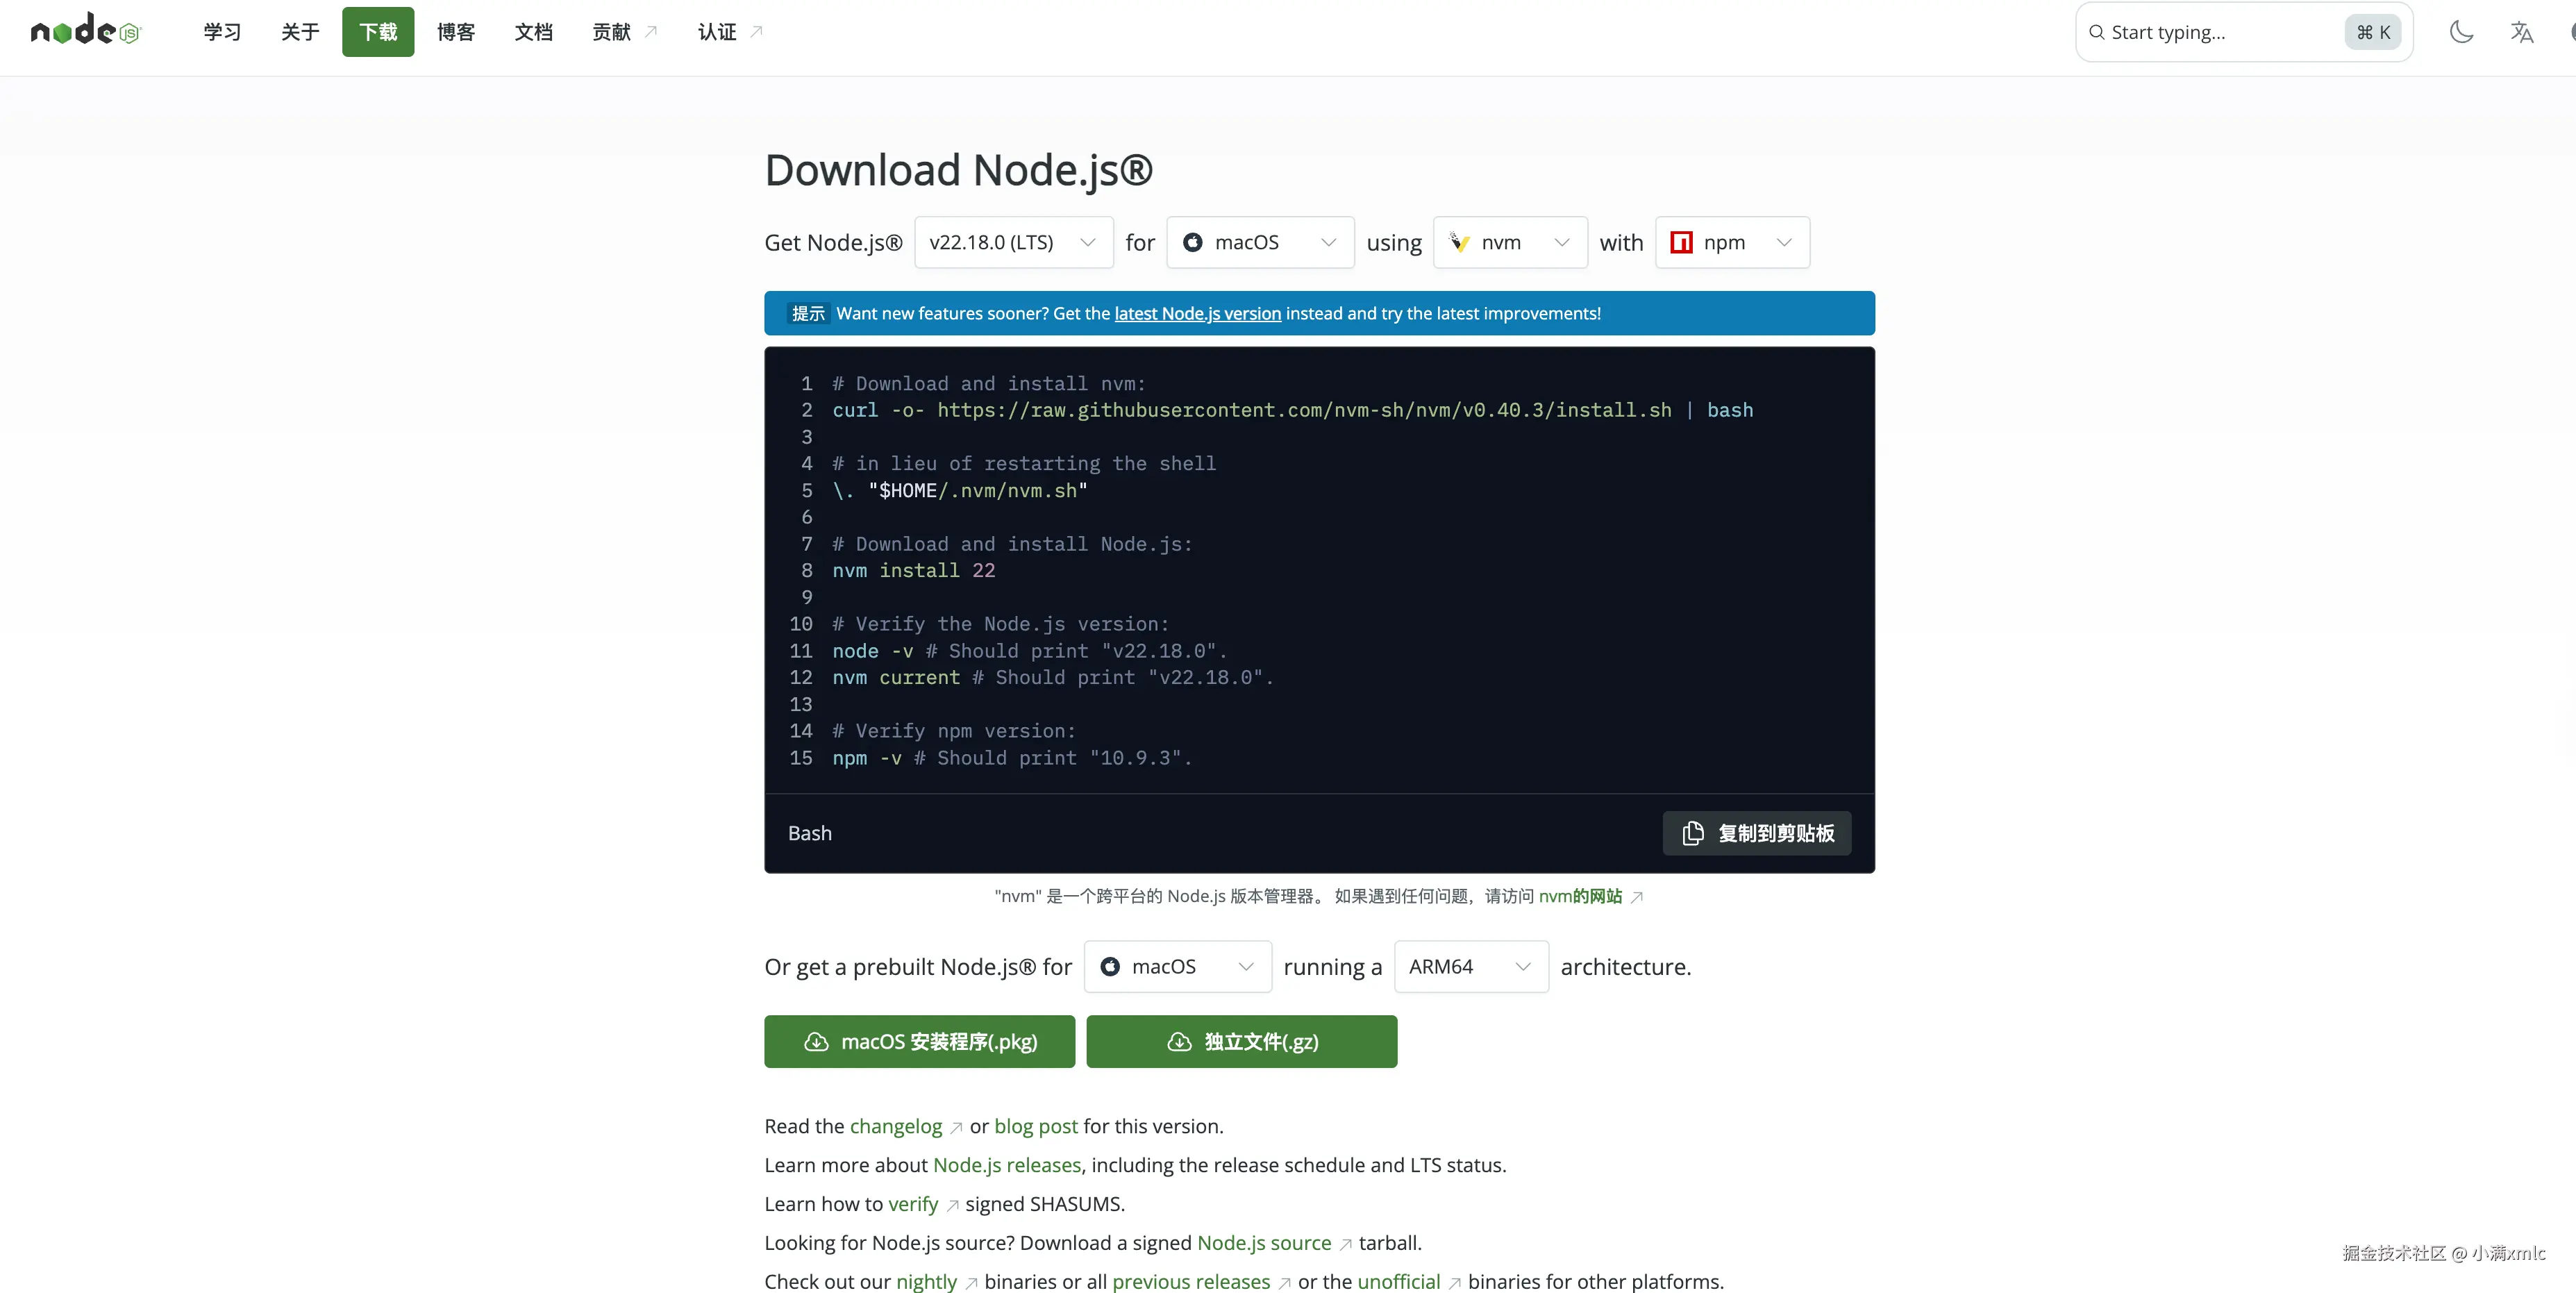Toggle dark mode moon icon
2576x1293 pixels.
(2461, 32)
